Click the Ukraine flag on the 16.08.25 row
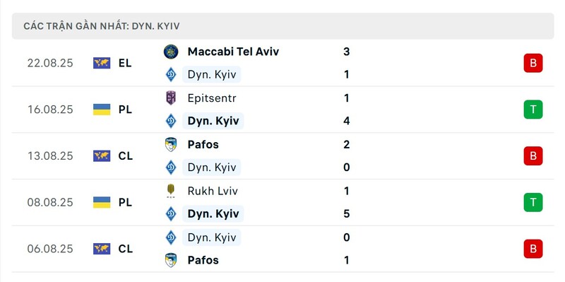The width and height of the screenshot is (565, 282). (102, 110)
